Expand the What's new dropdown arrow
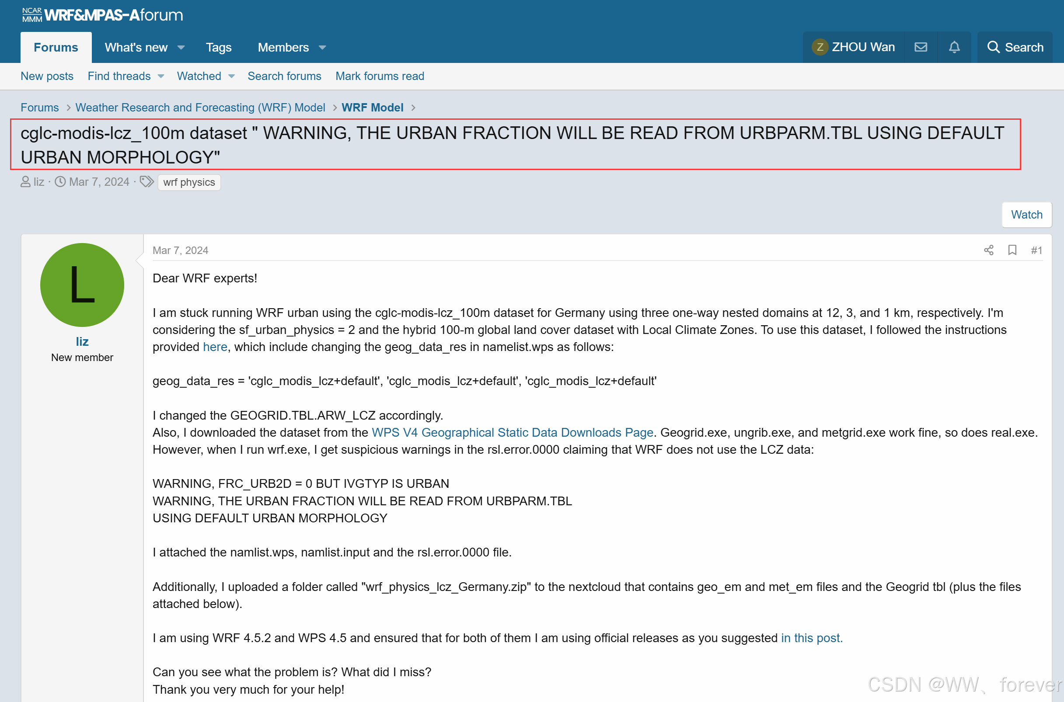The width and height of the screenshot is (1064, 702). [181, 48]
